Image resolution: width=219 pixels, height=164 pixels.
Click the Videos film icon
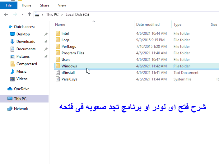click(x=12, y=79)
